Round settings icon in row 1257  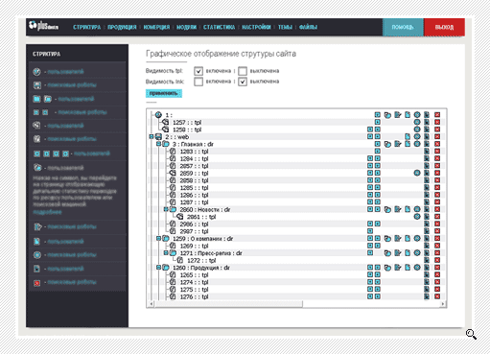coord(417,122)
